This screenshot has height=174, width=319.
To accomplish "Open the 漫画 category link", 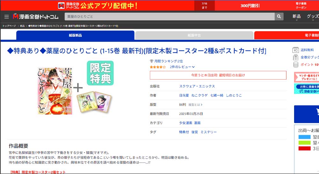I will 197,123.
